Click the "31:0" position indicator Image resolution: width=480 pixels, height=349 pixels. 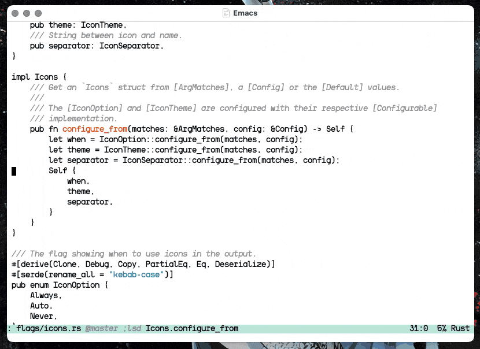click(x=419, y=328)
